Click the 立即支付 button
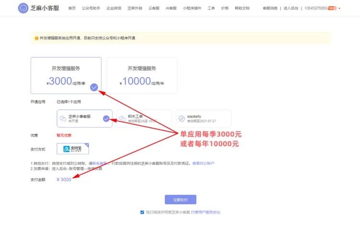Screen dimensions: 360x225 click(180, 200)
